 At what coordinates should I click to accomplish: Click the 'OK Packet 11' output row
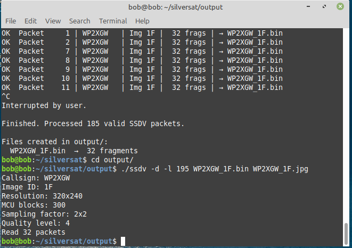click(x=142, y=87)
